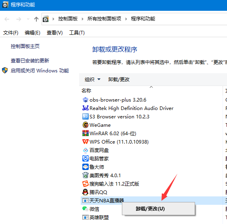Select WinRAR 6.02 (64-位) entry
The width and height of the screenshot is (227, 224).
point(113,133)
